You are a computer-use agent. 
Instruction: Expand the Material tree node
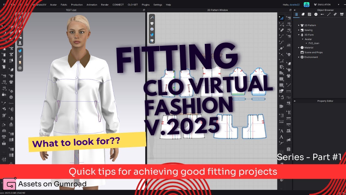[x=299, y=48]
